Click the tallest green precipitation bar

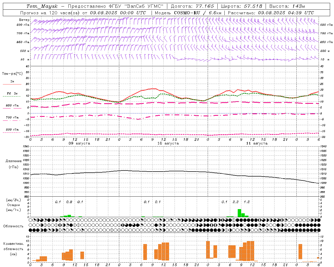pos(239,213)
